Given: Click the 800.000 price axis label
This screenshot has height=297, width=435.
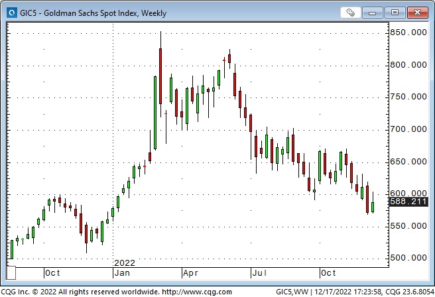Looking at the screenshot, I should [408, 65].
